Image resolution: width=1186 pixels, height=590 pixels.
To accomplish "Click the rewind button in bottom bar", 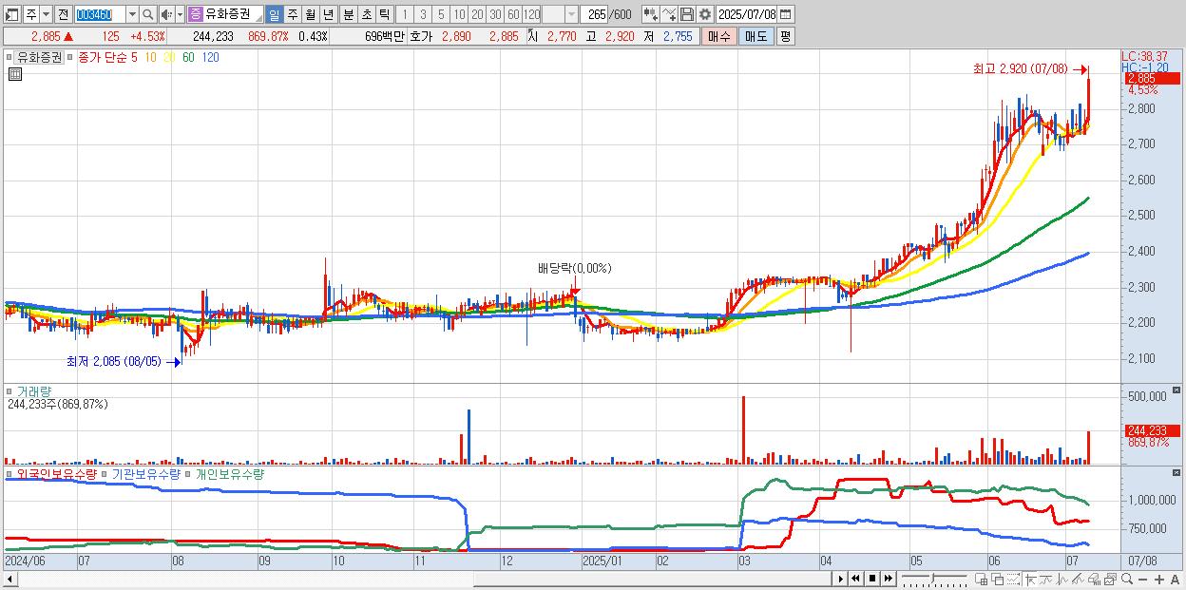I will coord(855,579).
